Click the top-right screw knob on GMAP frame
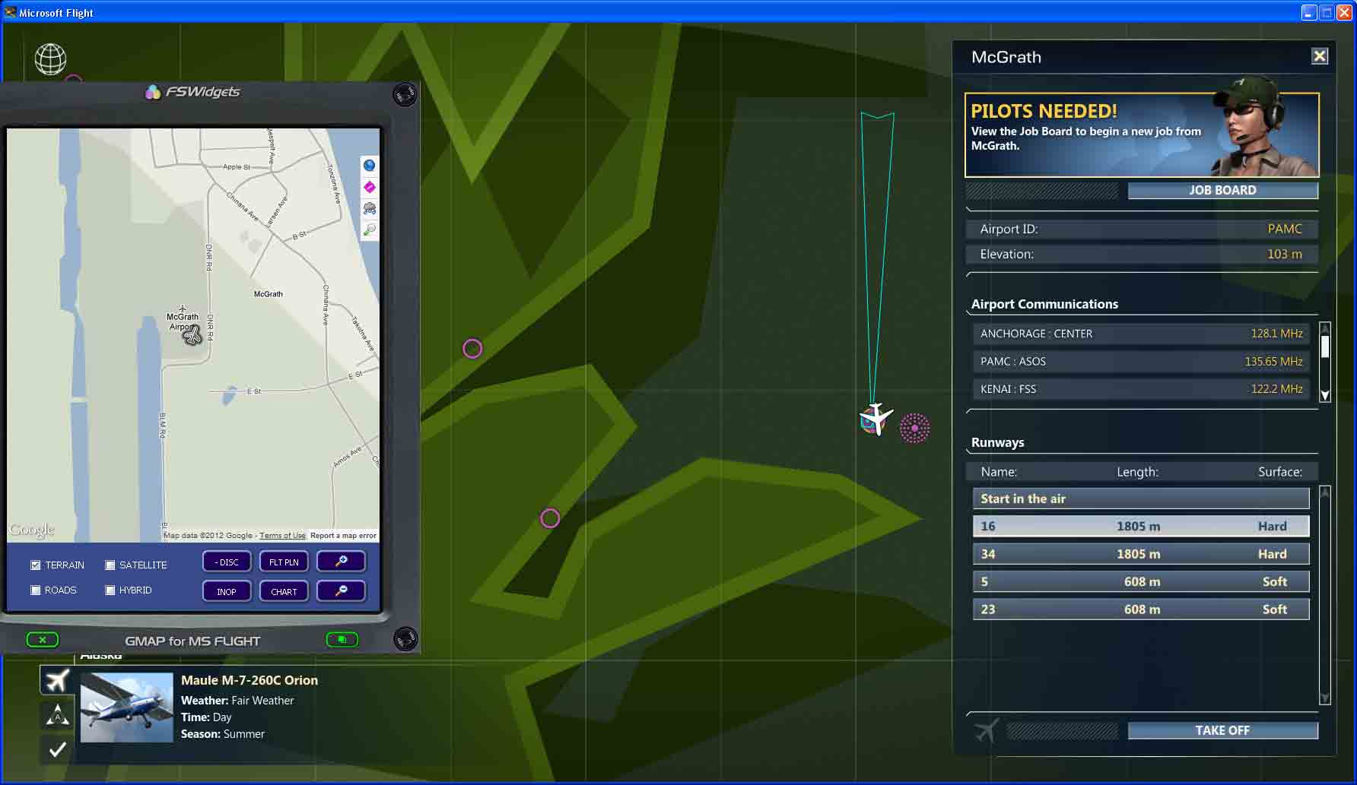 [x=405, y=94]
